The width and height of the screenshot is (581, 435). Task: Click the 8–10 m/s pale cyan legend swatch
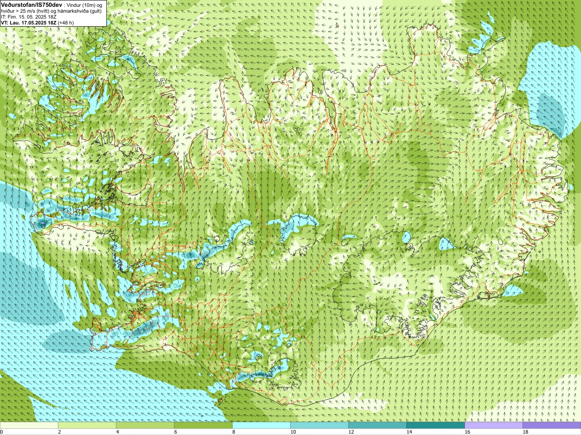click(261, 425)
